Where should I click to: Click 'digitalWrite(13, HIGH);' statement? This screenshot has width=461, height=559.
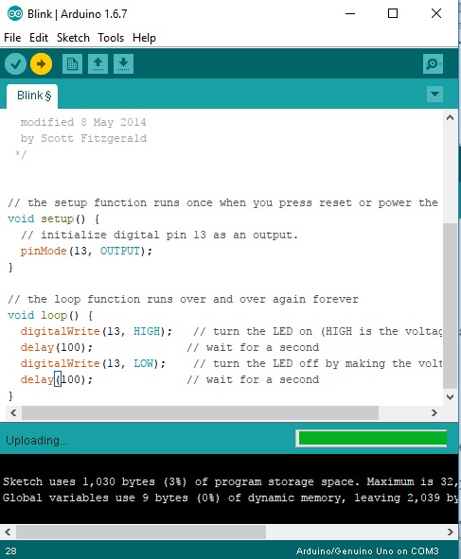click(97, 331)
